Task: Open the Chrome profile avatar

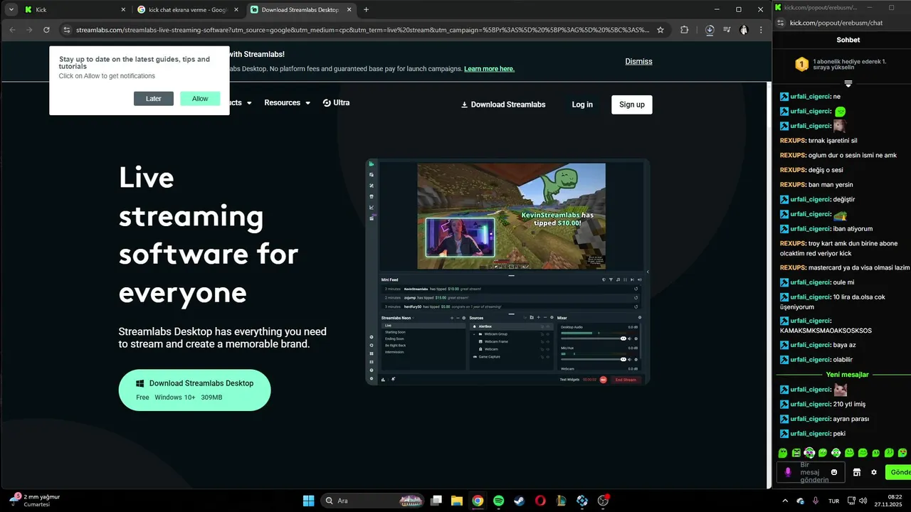Action: [x=744, y=30]
